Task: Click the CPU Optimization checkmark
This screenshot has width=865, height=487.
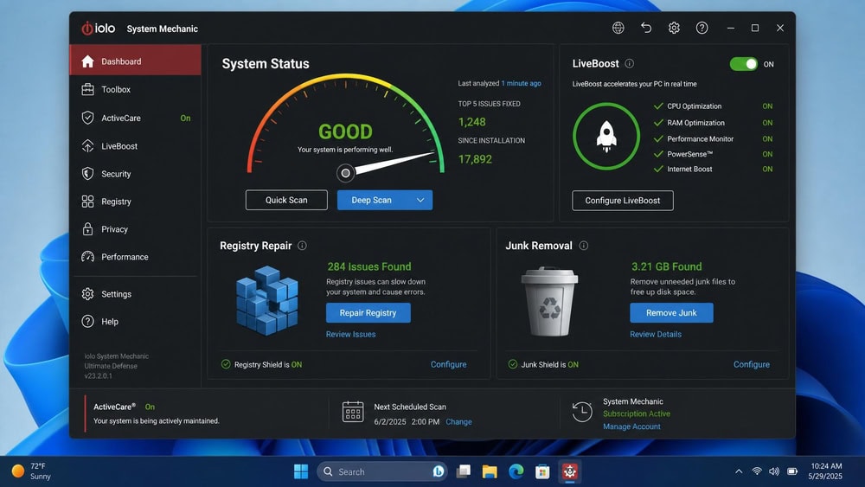Action: coord(658,106)
